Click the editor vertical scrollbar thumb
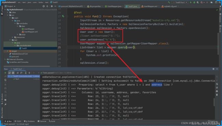The width and height of the screenshot is (222, 126). click(x=218, y=43)
